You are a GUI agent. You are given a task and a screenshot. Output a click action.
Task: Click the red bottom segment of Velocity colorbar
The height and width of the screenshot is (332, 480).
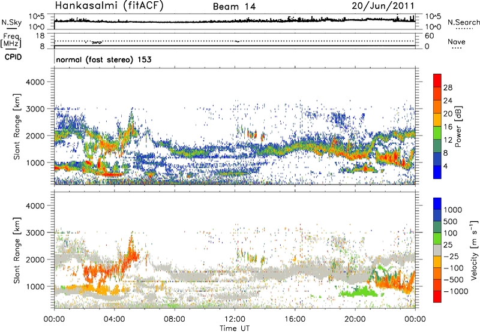[x=437, y=297]
